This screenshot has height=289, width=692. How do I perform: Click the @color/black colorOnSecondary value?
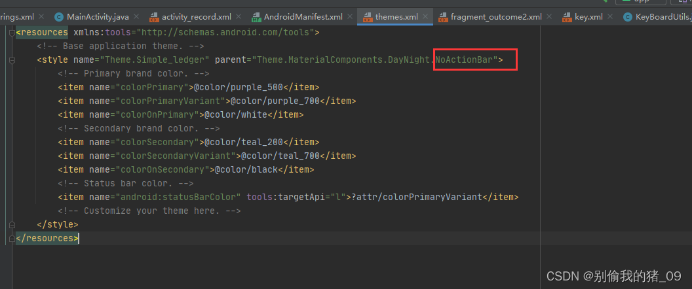tap(246, 169)
